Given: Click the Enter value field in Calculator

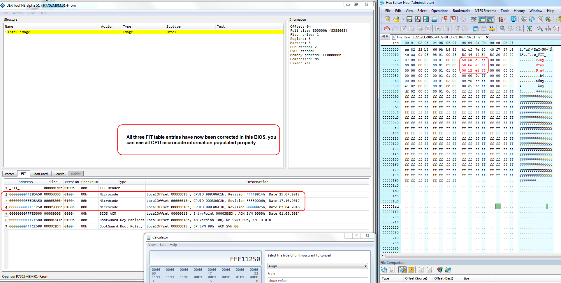Looking at the screenshot, I should pyautogui.click(x=318, y=280).
